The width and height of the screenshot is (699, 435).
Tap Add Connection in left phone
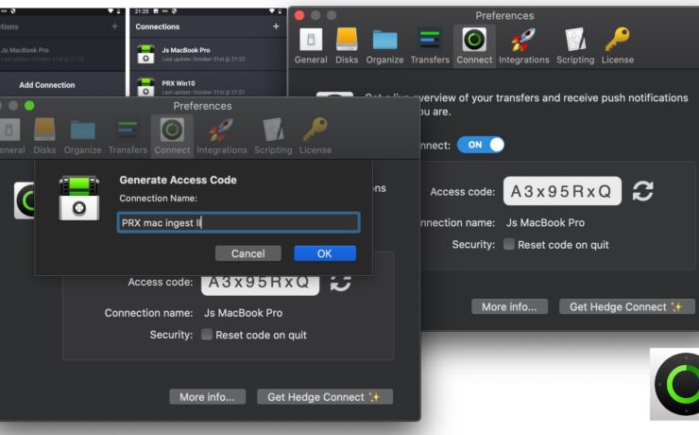(47, 85)
